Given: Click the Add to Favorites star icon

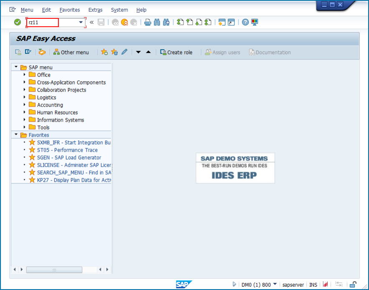Looking at the screenshot, I should coord(104,52).
